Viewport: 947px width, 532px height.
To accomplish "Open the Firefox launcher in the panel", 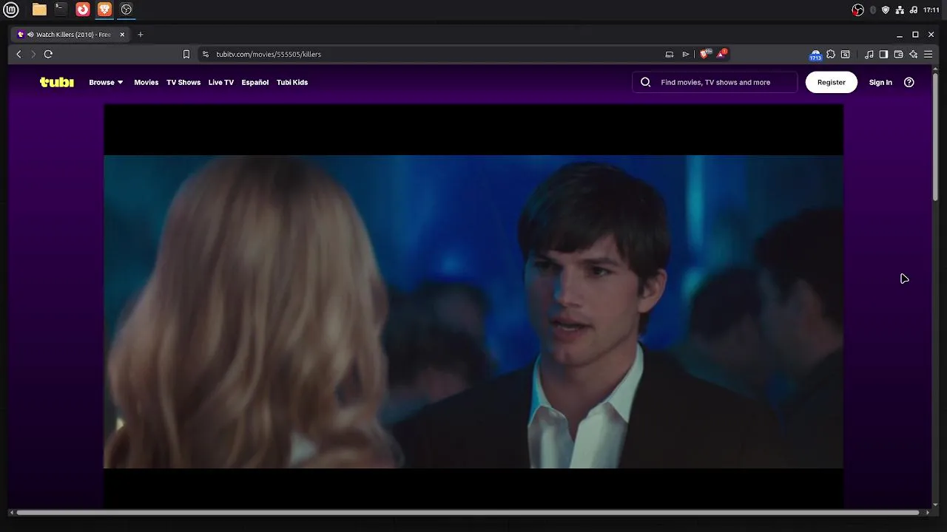I will [83, 10].
